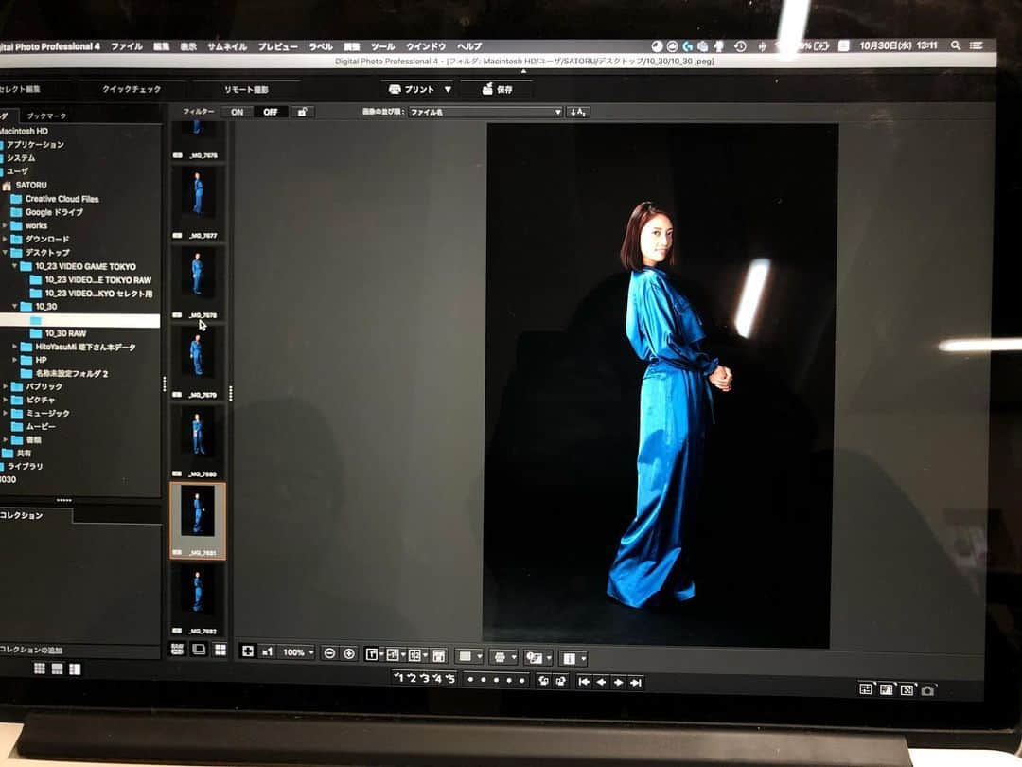The height and width of the screenshot is (767, 1022).
Task: Click the single image display icon under thumbnails
Action: pos(199,649)
